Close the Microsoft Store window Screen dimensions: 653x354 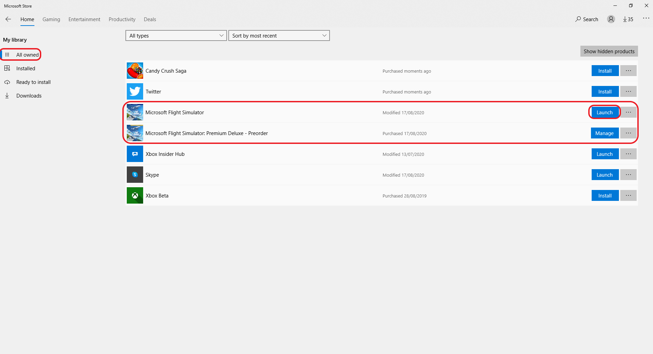(x=646, y=6)
